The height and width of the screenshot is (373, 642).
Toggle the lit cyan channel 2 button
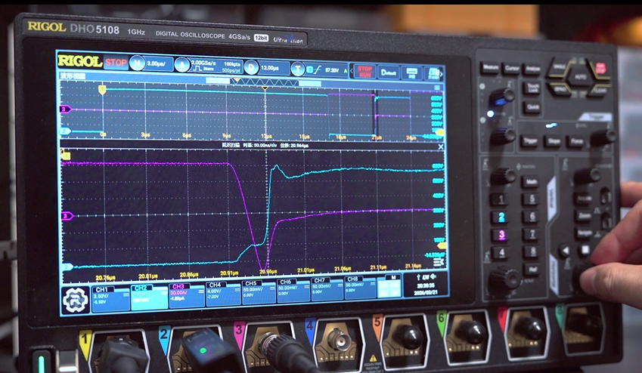coord(501,217)
